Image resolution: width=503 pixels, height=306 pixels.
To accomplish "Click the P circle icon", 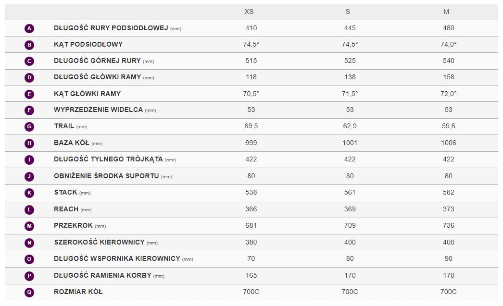I will (29, 276).
